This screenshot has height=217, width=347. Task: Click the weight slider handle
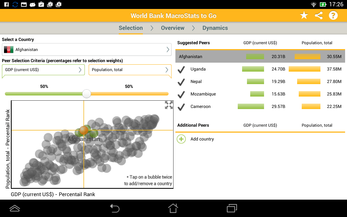(86, 94)
